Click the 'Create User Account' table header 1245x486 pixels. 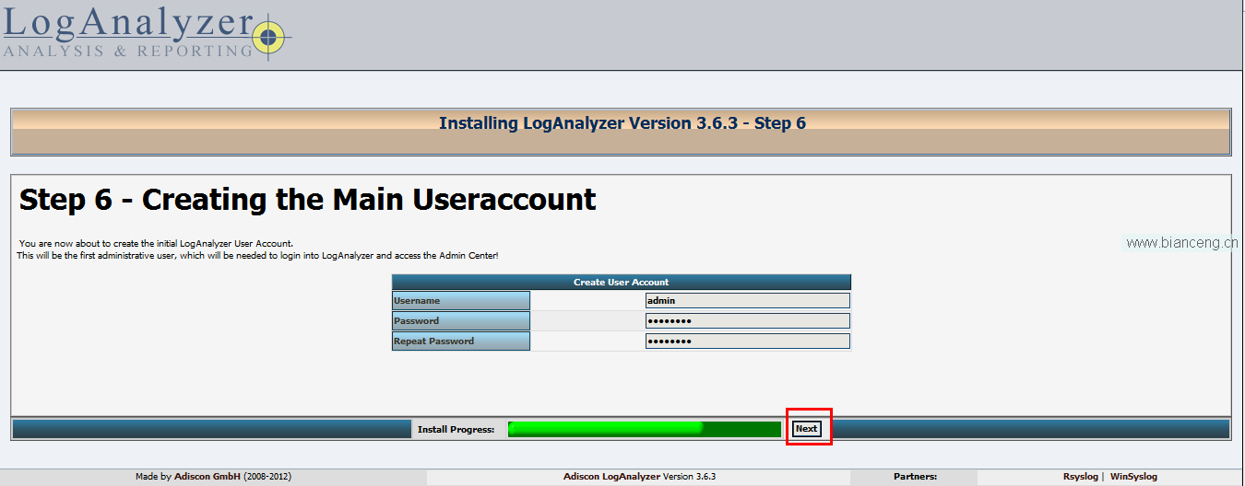click(x=622, y=282)
